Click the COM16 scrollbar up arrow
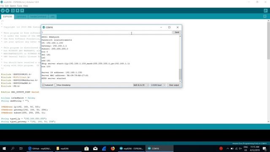 [x=180, y=37]
